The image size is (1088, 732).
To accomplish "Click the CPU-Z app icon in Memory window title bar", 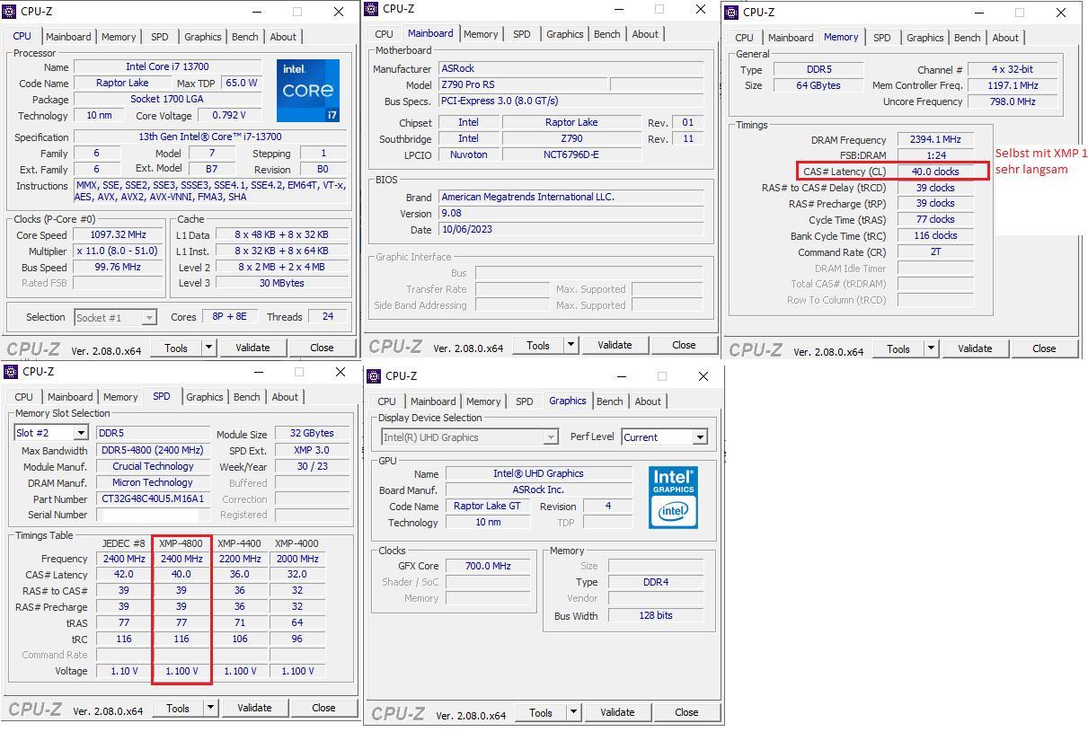I will coord(731,13).
